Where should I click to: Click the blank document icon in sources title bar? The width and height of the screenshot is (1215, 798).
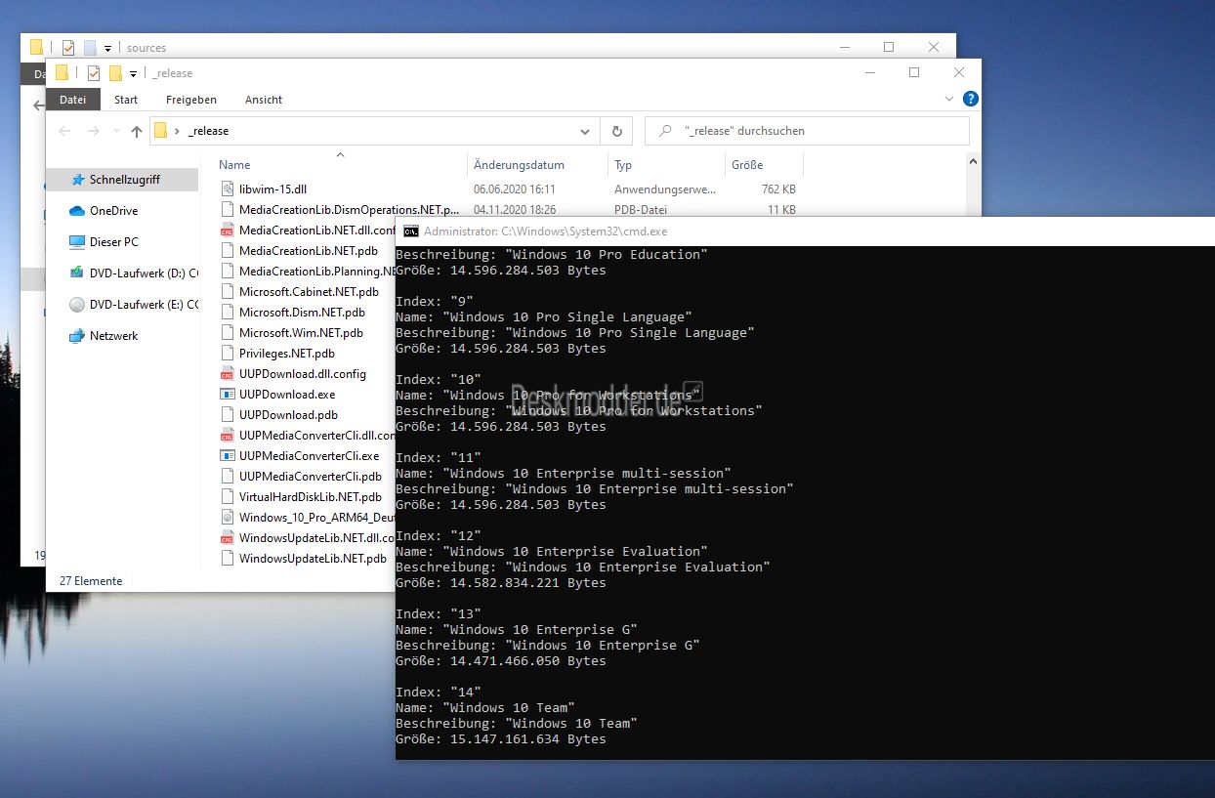[91, 47]
